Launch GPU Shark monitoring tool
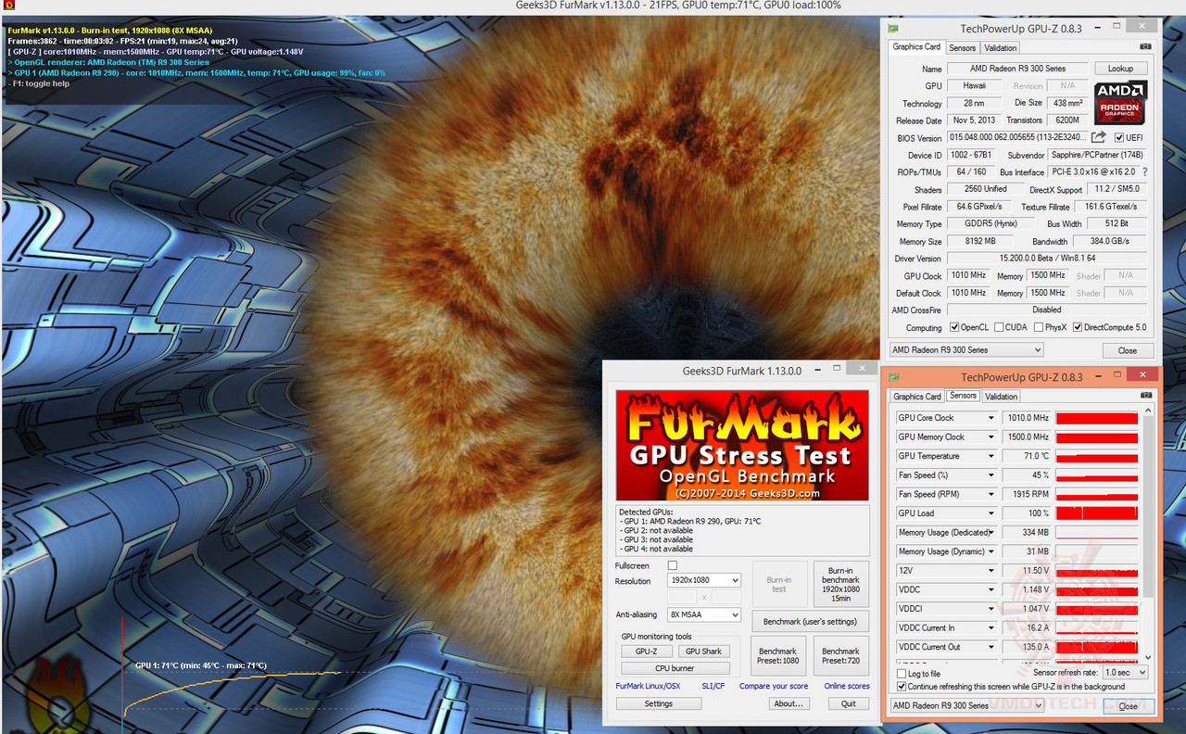The width and height of the screenshot is (1186, 734). [x=703, y=652]
